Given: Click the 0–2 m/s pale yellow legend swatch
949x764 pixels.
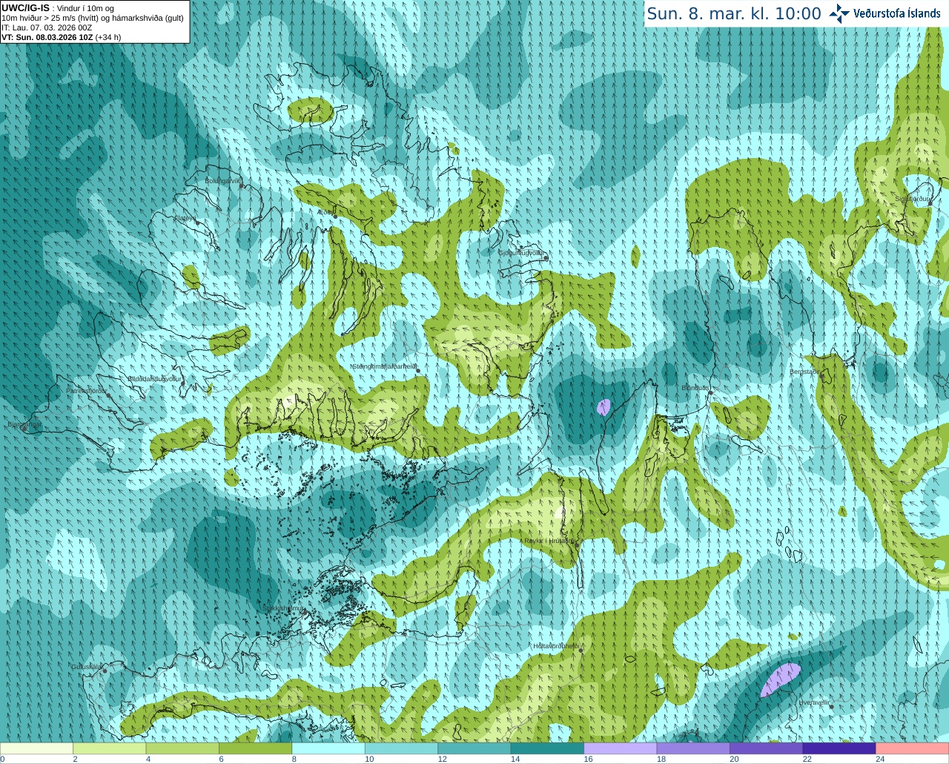Looking at the screenshot, I should coord(36,748).
